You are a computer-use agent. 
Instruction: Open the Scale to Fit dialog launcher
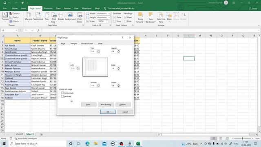coord(110,25)
